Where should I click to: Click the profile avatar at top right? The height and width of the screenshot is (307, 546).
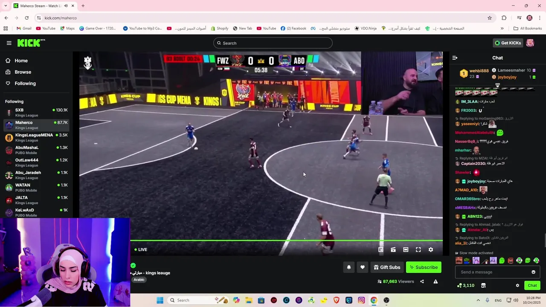[x=530, y=43]
